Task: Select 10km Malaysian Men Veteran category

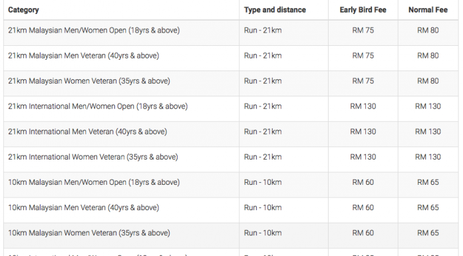Action: tap(84, 208)
